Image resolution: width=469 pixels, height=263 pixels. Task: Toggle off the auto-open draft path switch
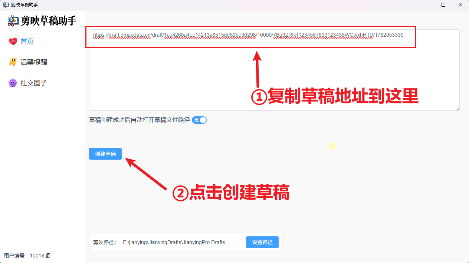pos(199,120)
